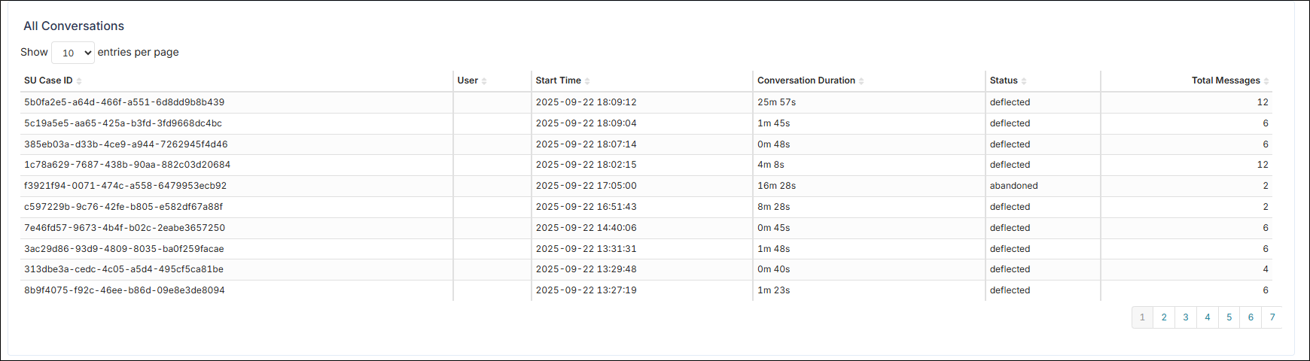Select row with case 8b9f4075
The image size is (1310, 361).
click(124, 290)
